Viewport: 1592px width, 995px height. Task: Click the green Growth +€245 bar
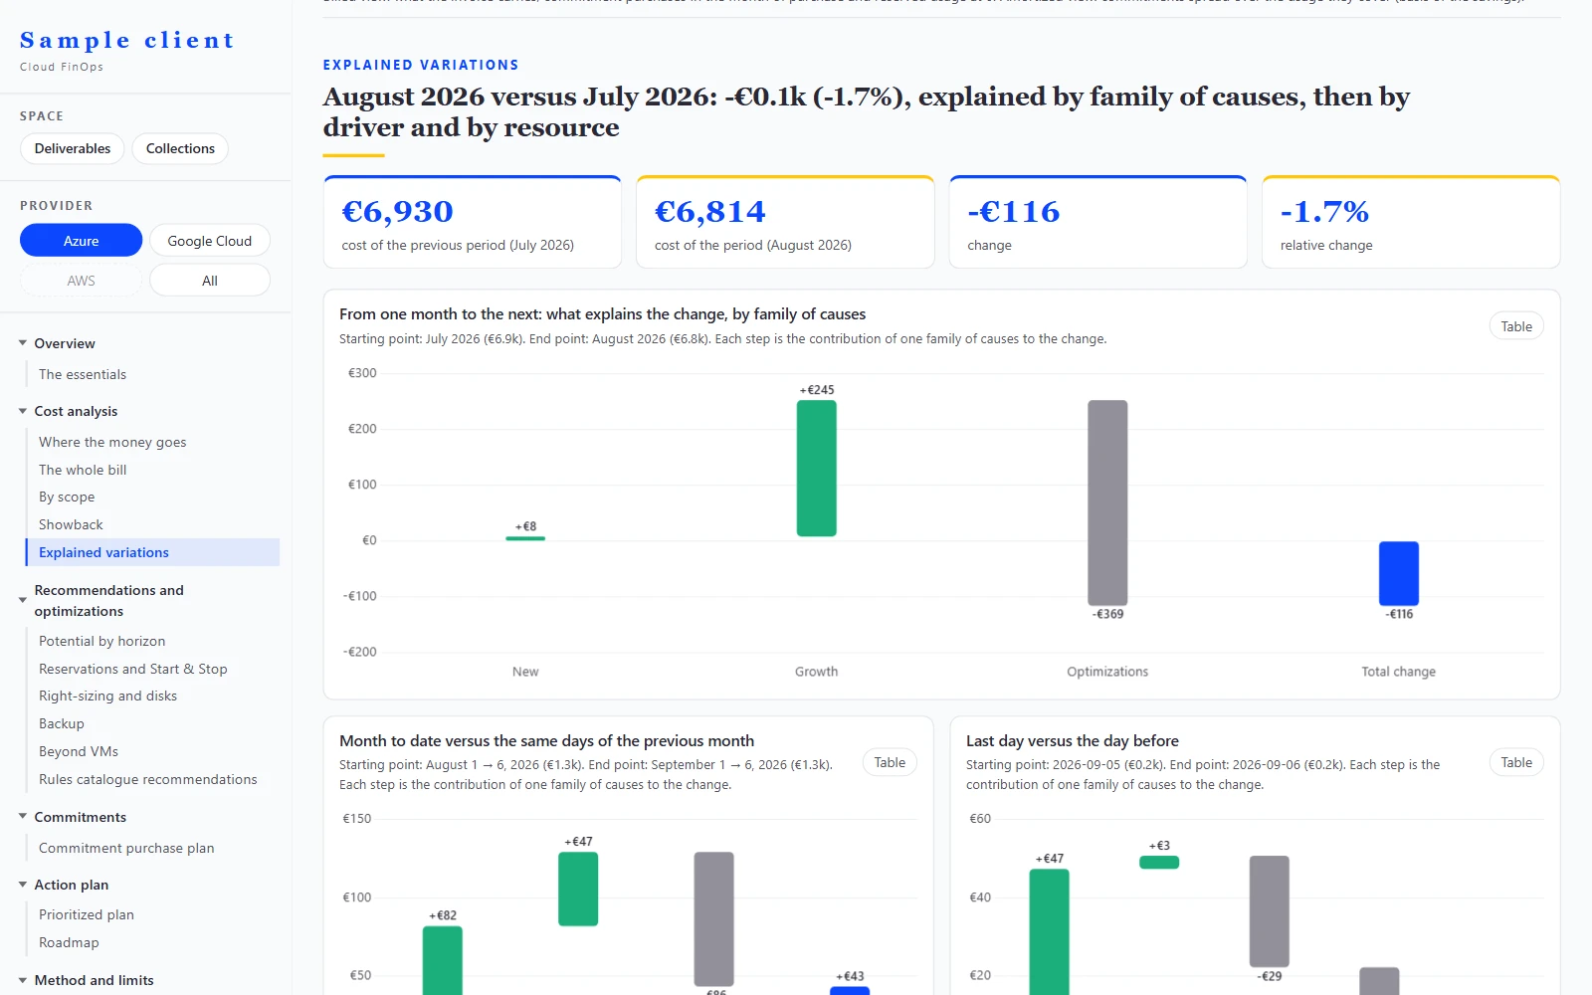click(x=817, y=469)
